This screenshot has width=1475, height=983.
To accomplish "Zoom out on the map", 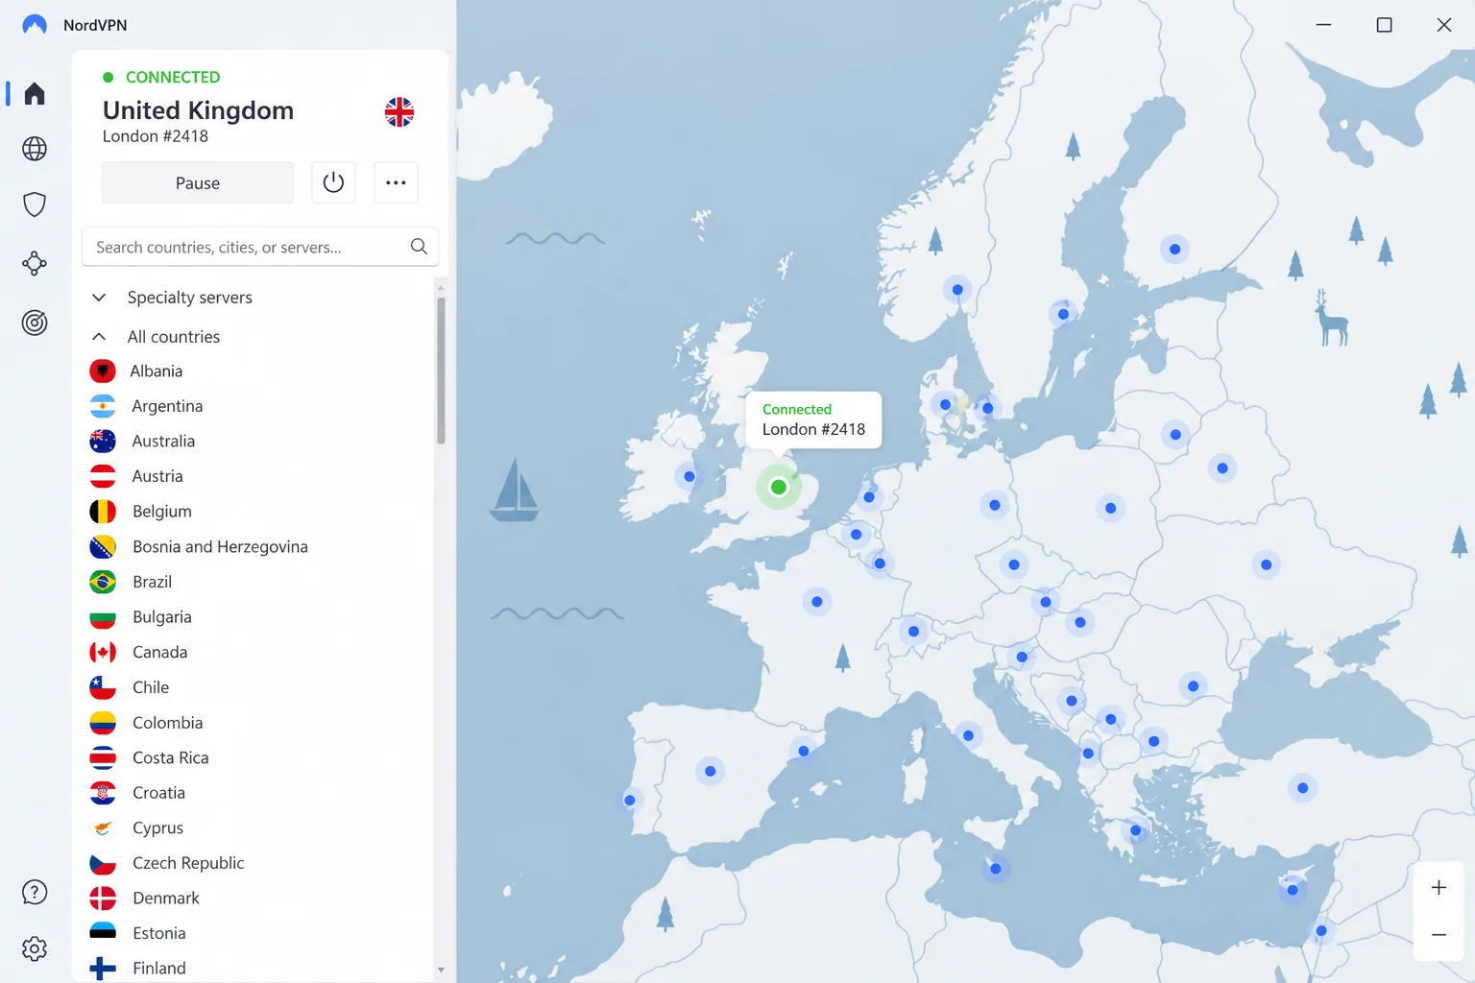I will [1439, 935].
